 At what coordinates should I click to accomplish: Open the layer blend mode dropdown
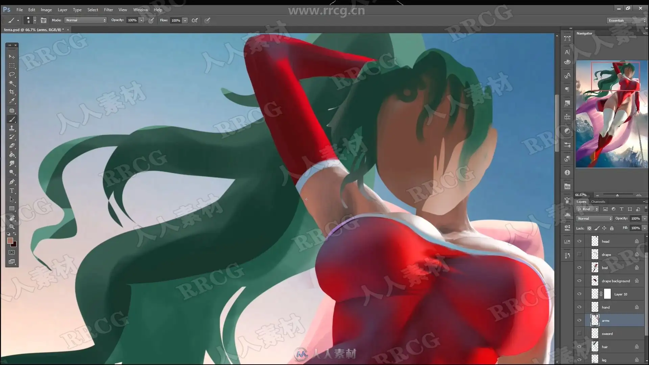tap(595, 219)
